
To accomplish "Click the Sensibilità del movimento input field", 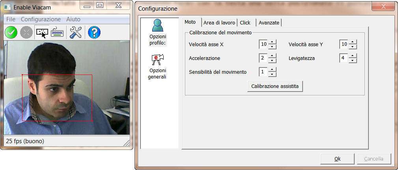I will point(263,72).
